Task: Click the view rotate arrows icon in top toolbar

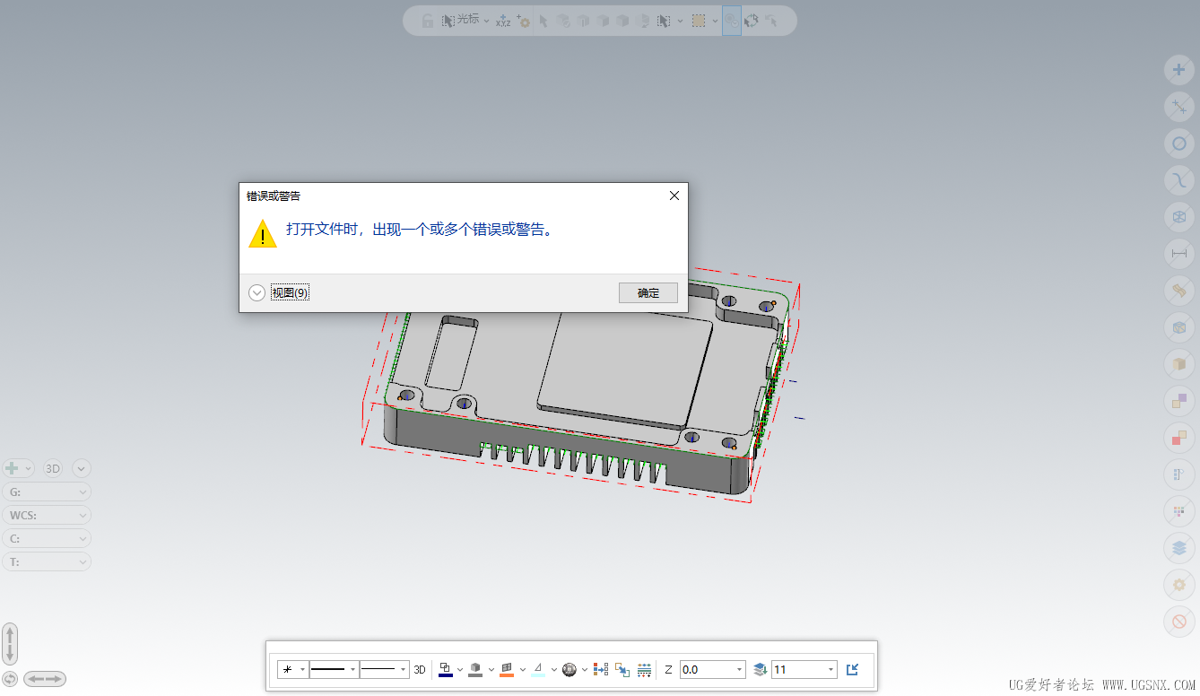Action: coord(752,20)
